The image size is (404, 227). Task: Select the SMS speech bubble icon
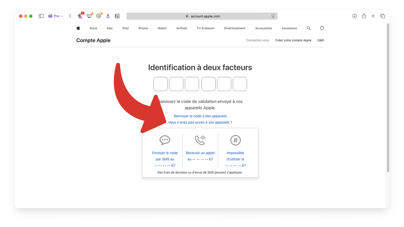point(165,140)
